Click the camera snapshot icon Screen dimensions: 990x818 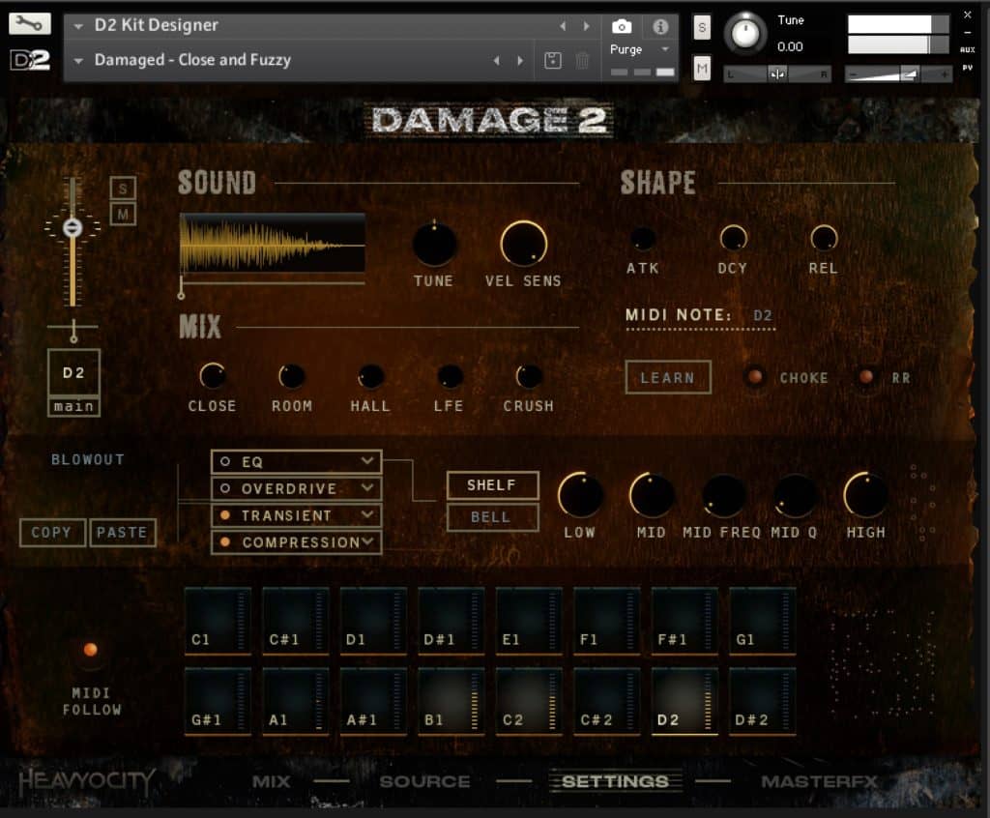[622, 26]
